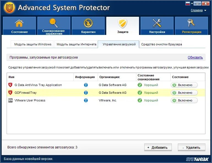
Task: Open Средство очистки браузера subtab
Action: click(x=161, y=44)
